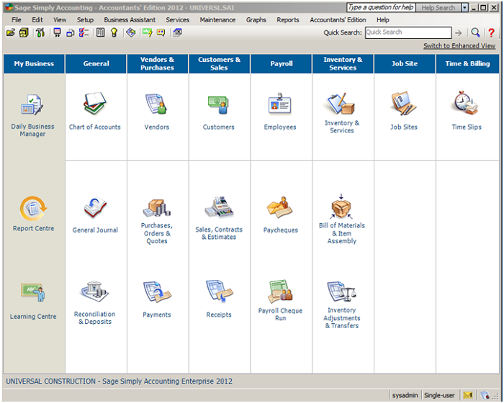504x403 pixels.
Task: Click the light bulb advice toolbar icon
Action: 114,32
